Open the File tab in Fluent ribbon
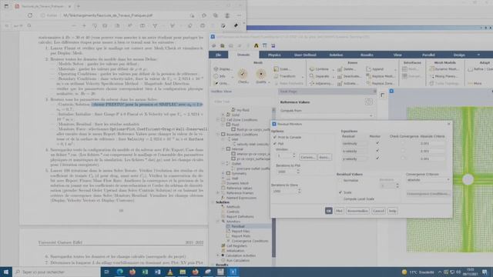Screen dimensions: 493x277 pos(218,55)
